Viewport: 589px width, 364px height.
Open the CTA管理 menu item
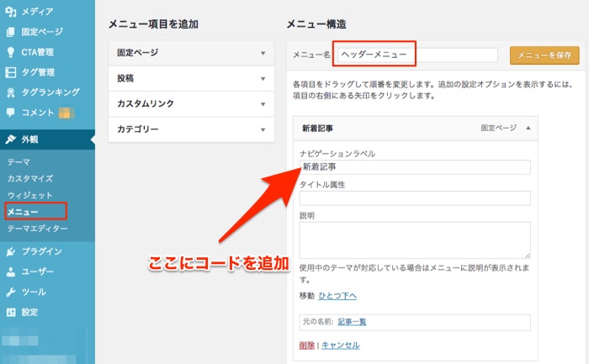pyautogui.click(x=37, y=52)
